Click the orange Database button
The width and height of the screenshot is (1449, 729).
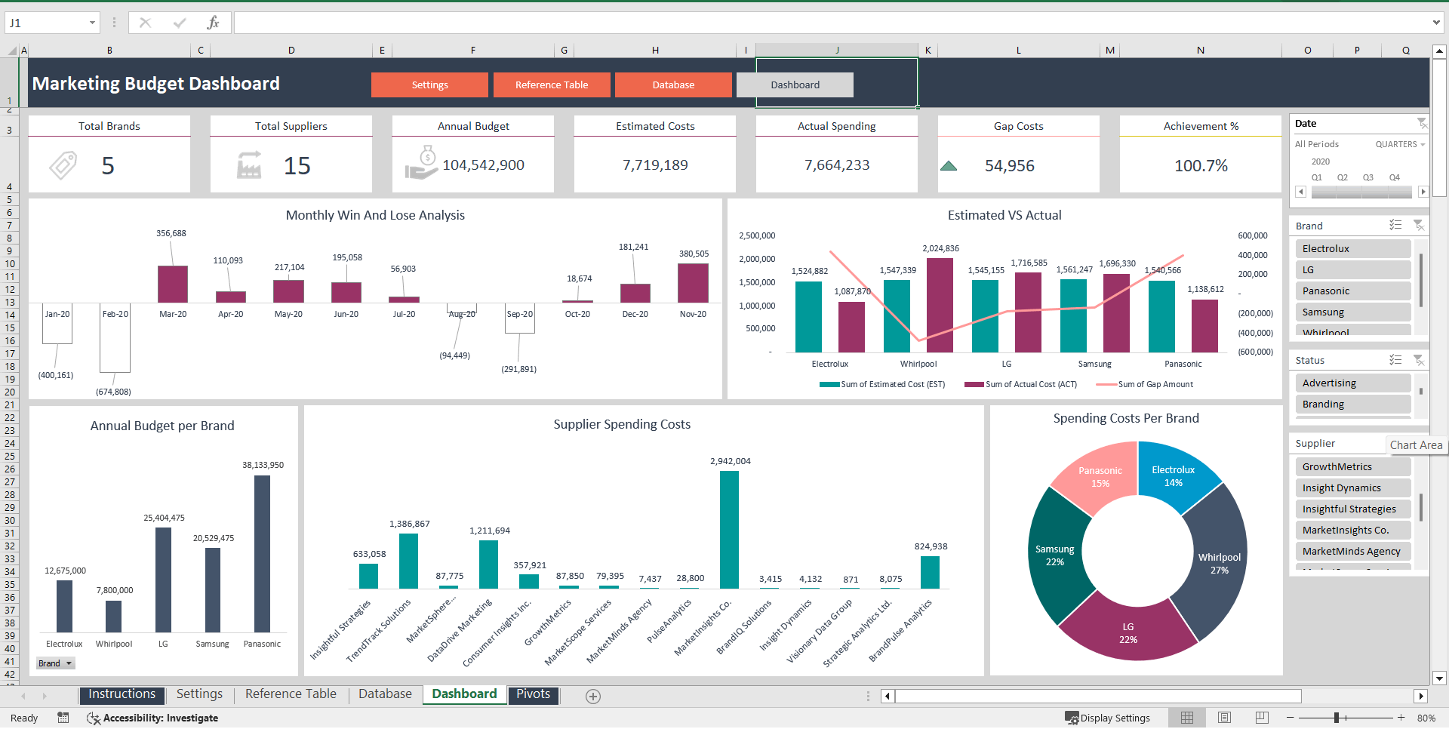coord(673,85)
